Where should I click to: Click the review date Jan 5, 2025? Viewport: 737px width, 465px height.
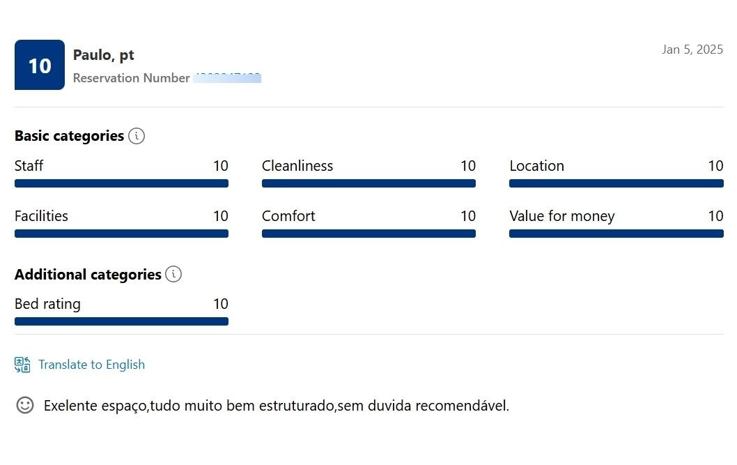[x=692, y=49]
